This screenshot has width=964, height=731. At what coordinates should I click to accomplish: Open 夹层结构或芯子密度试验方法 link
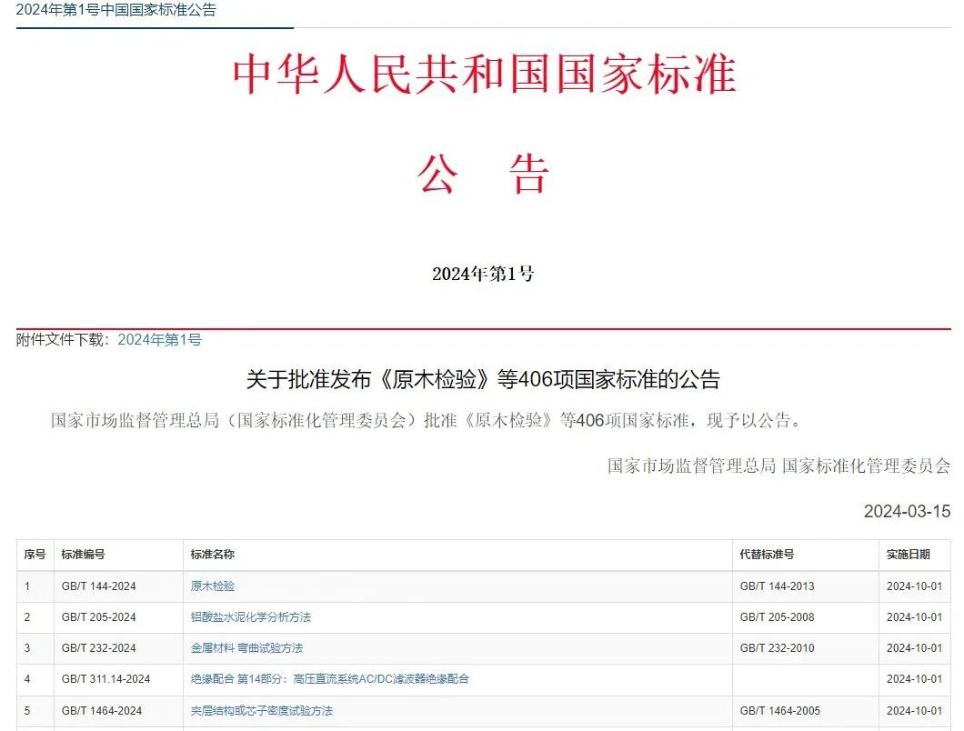(x=261, y=711)
